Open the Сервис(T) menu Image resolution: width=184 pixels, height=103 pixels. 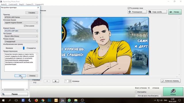pyautogui.click(x=30, y=4)
